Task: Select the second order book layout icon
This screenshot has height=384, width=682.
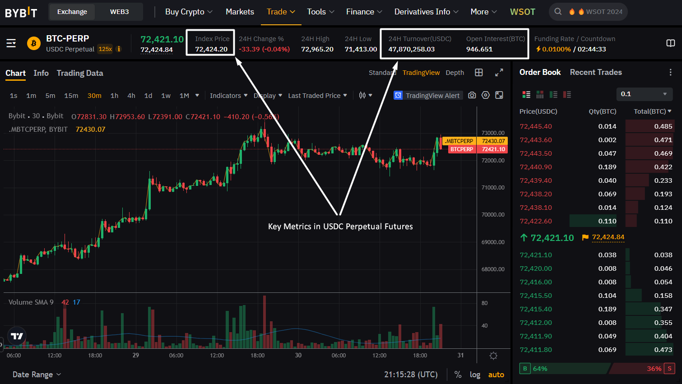Action: (540, 94)
